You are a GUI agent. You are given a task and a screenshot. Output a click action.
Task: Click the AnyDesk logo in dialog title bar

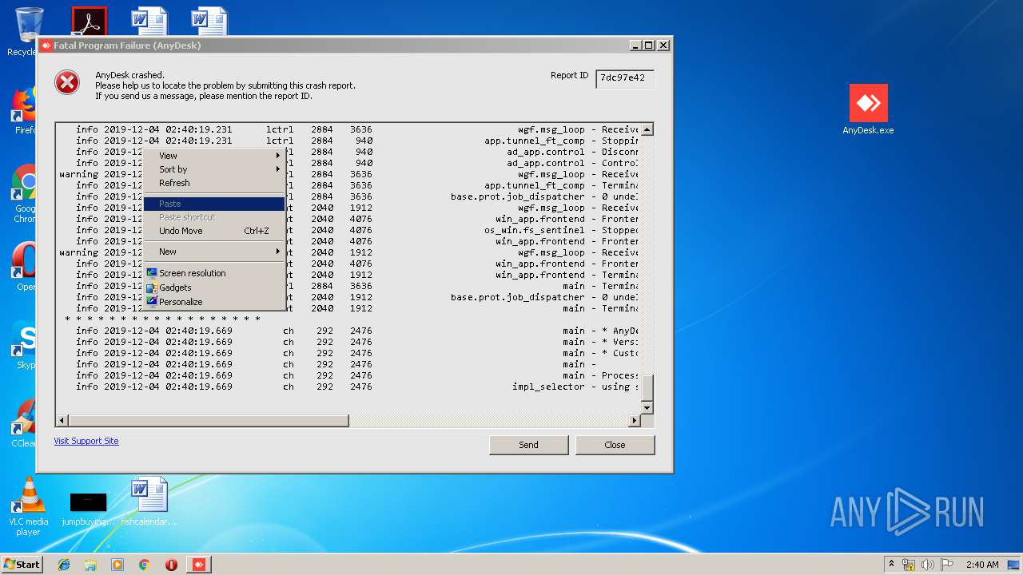click(46, 46)
